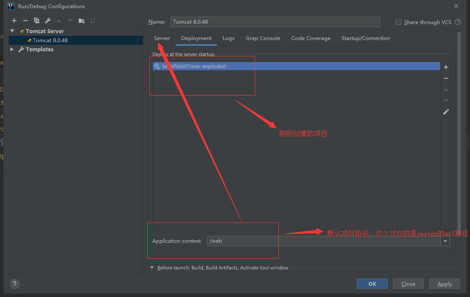
Task: Edit the selected artifact with pencil
Action: pyautogui.click(x=446, y=112)
